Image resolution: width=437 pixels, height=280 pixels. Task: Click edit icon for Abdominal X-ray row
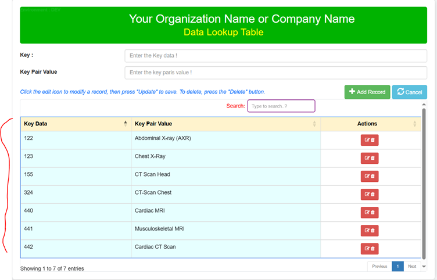(367, 140)
